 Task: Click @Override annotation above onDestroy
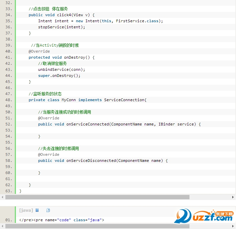[39, 51]
